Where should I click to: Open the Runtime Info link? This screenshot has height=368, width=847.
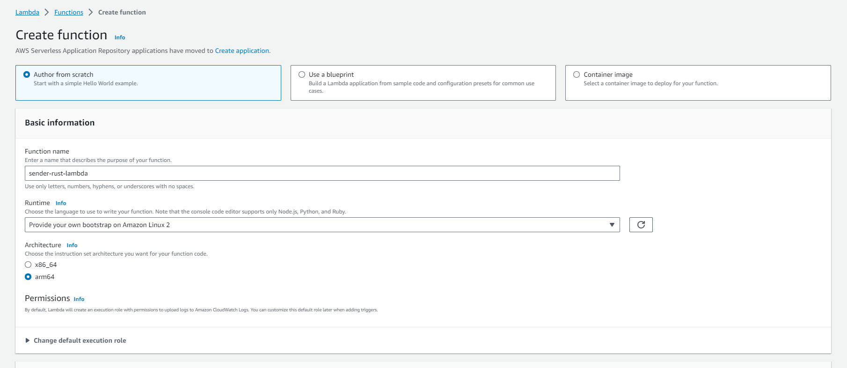pos(61,203)
